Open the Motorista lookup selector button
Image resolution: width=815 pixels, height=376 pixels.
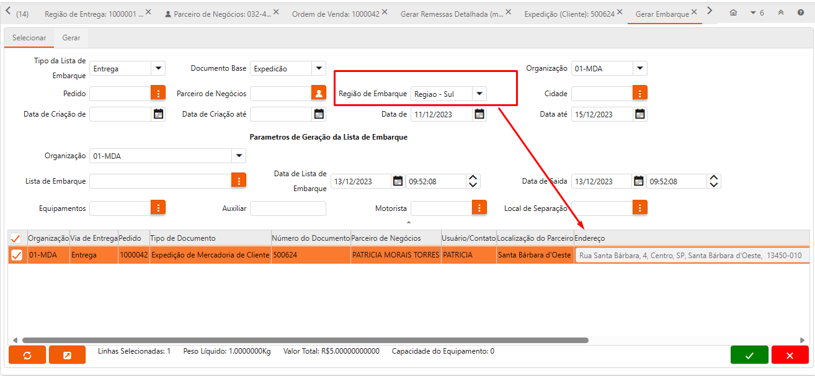pos(479,208)
